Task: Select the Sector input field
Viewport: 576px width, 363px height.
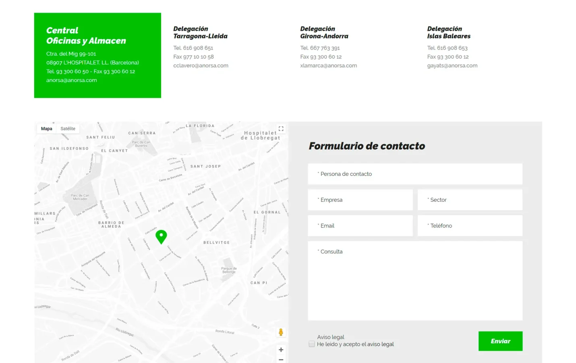Action: click(470, 200)
